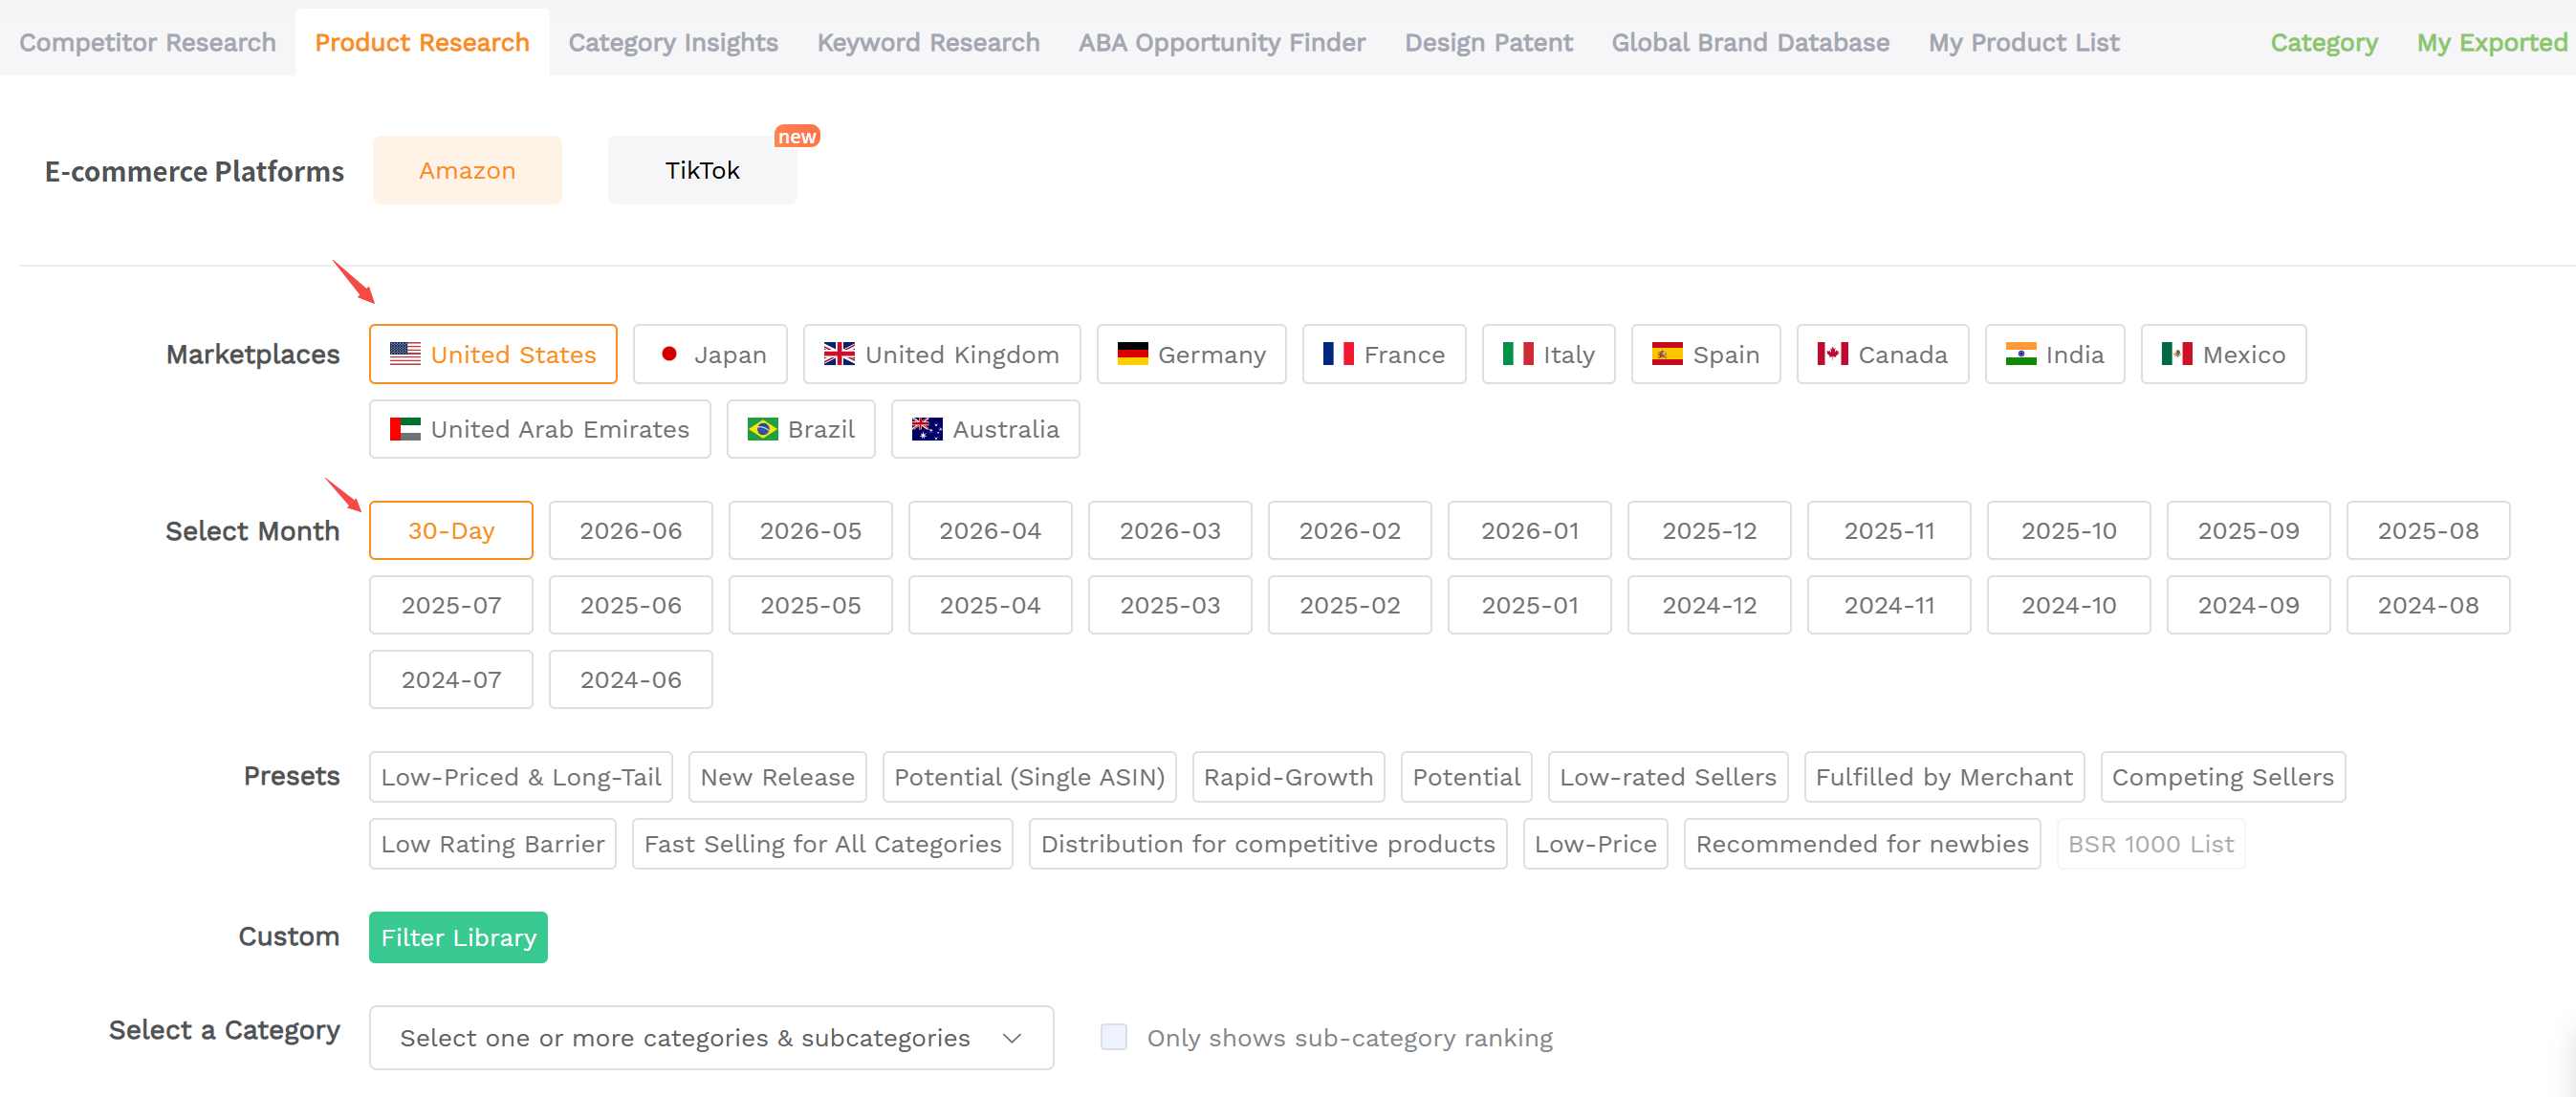Viewport: 2576px width, 1097px height.
Task: Apply the Low-rated Sellers preset
Action: [1667, 777]
